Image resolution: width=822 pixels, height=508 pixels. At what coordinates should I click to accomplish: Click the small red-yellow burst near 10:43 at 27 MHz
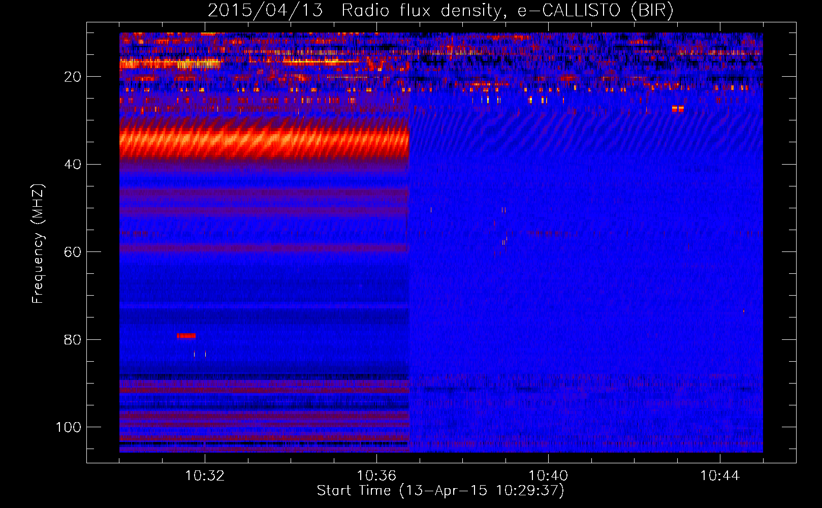click(x=678, y=109)
